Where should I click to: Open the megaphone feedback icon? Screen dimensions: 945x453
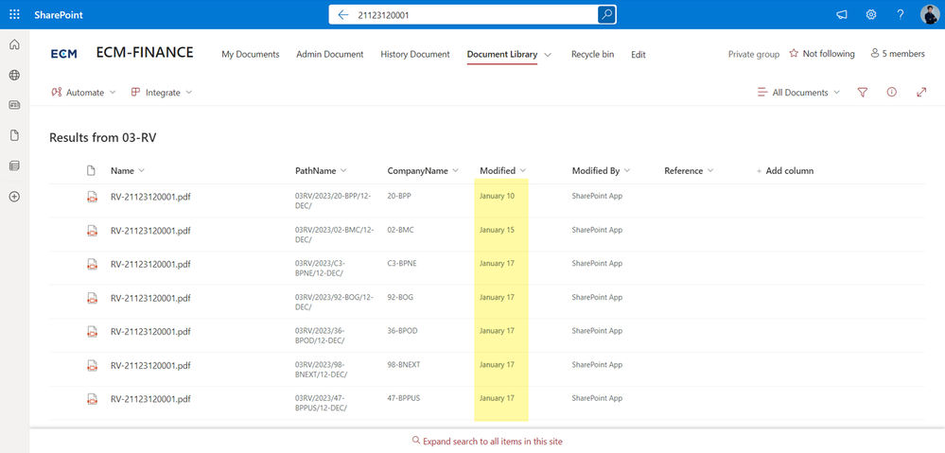(x=842, y=15)
